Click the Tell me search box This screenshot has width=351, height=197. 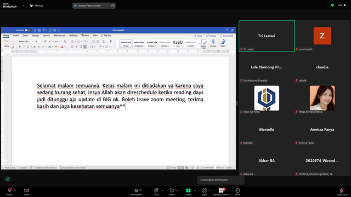tap(106, 36)
